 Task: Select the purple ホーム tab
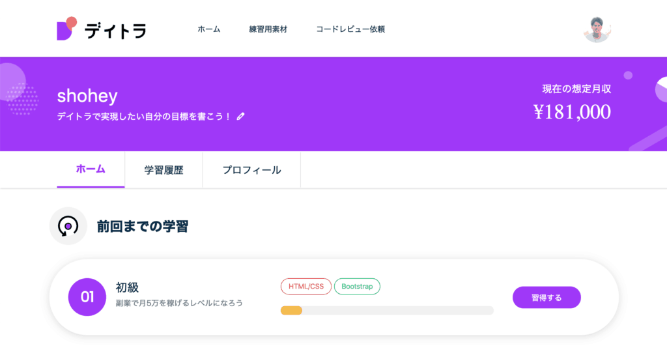click(x=91, y=169)
